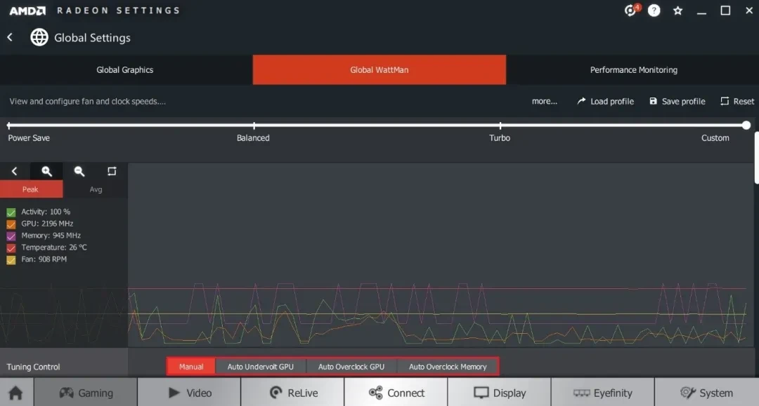Screen dimensions: 759x406
Task: Select Auto Undervolt GPU tuning control
Action: tap(261, 367)
